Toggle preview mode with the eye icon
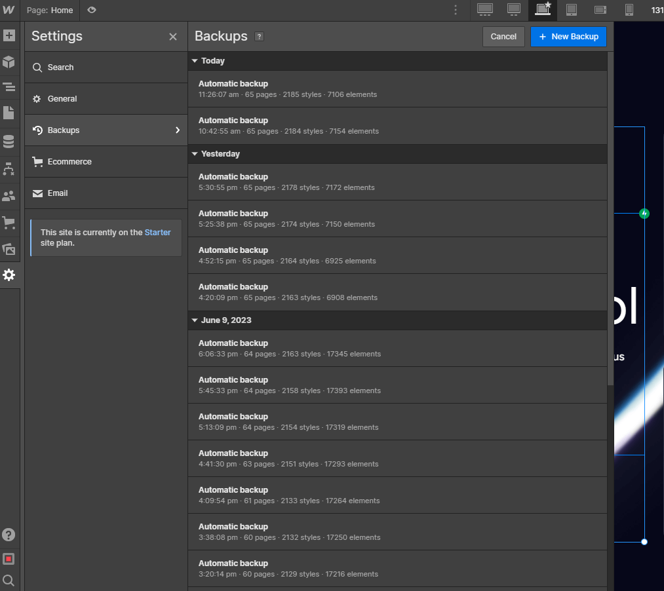This screenshot has width=664, height=591. pyautogui.click(x=91, y=10)
